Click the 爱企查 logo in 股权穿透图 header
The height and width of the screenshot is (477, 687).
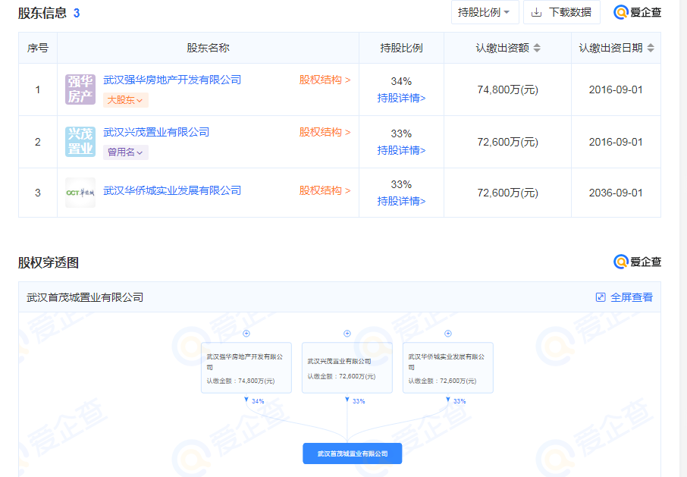[x=637, y=262]
